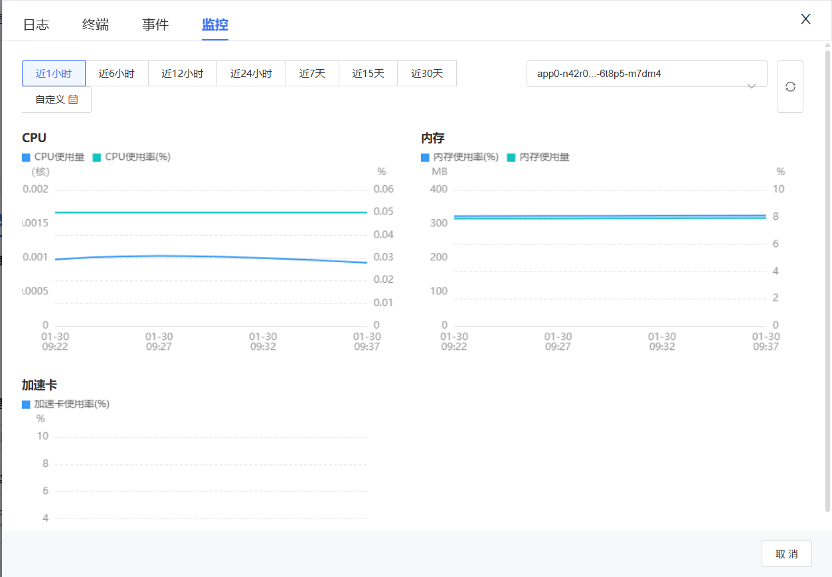Open the 事件 tab
Viewport: 832px width, 577px height.
click(155, 25)
